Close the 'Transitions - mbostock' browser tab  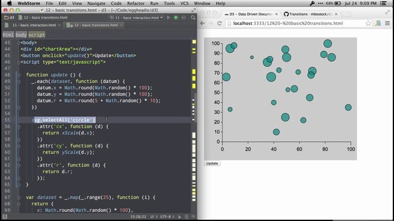point(336,14)
